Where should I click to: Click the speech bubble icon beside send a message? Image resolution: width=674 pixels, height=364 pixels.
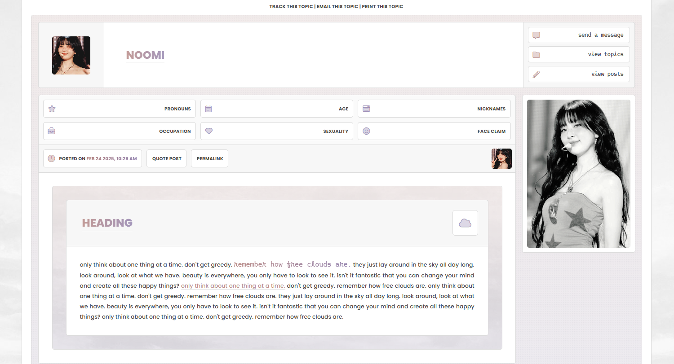click(x=536, y=35)
